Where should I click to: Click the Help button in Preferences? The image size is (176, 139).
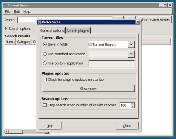point(50,126)
